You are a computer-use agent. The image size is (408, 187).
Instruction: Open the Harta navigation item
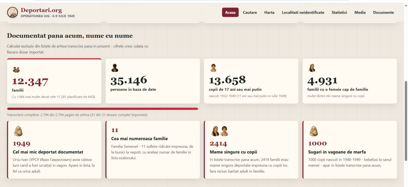[x=269, y=12]
